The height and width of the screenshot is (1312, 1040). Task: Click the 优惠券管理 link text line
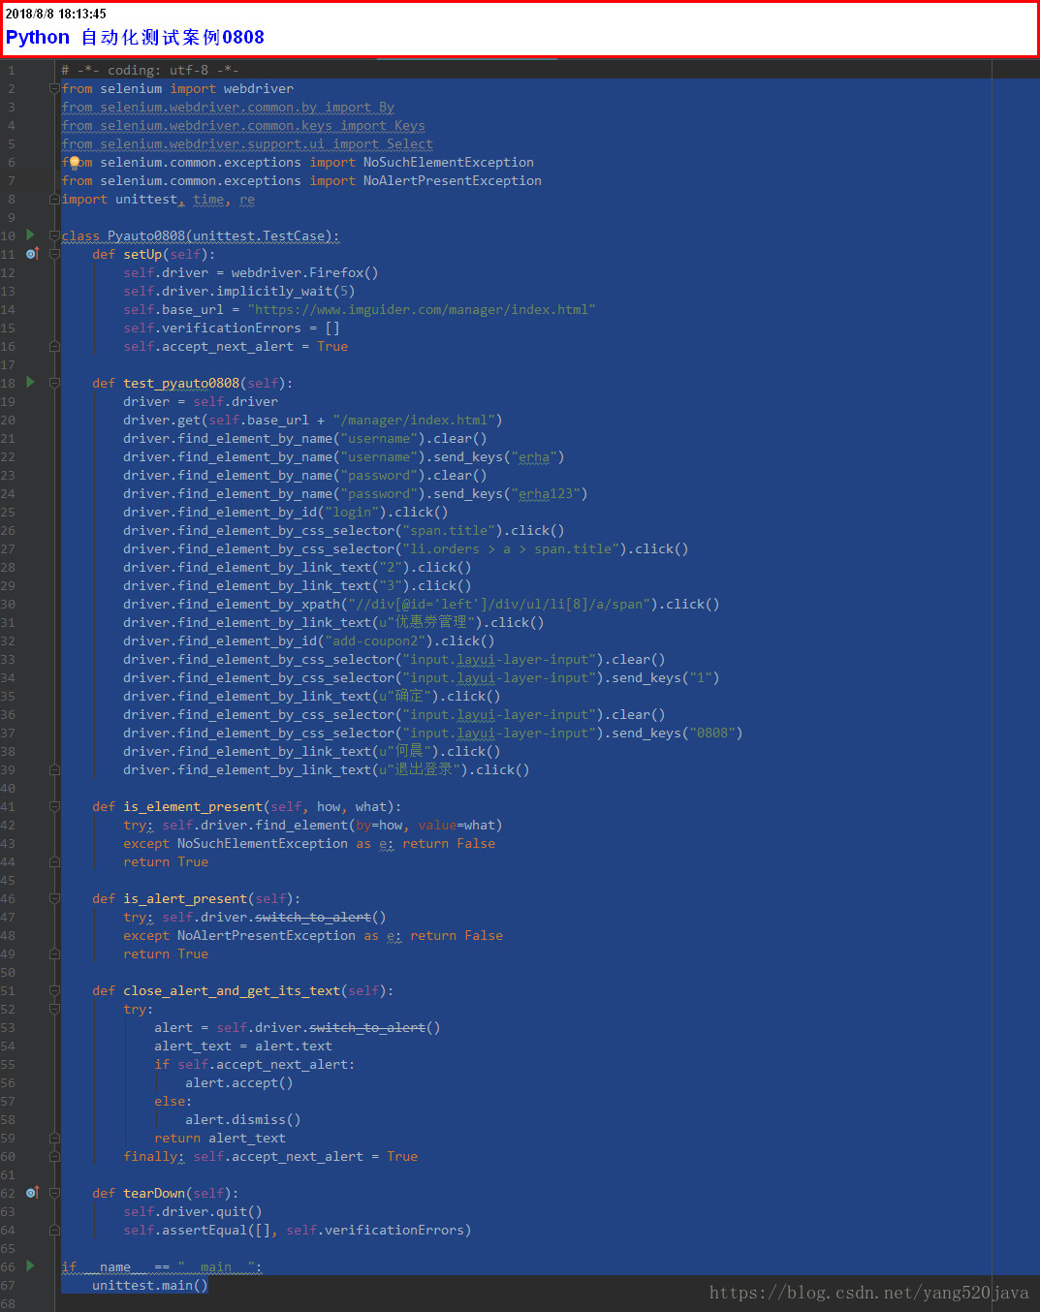(x=333, y=622)
